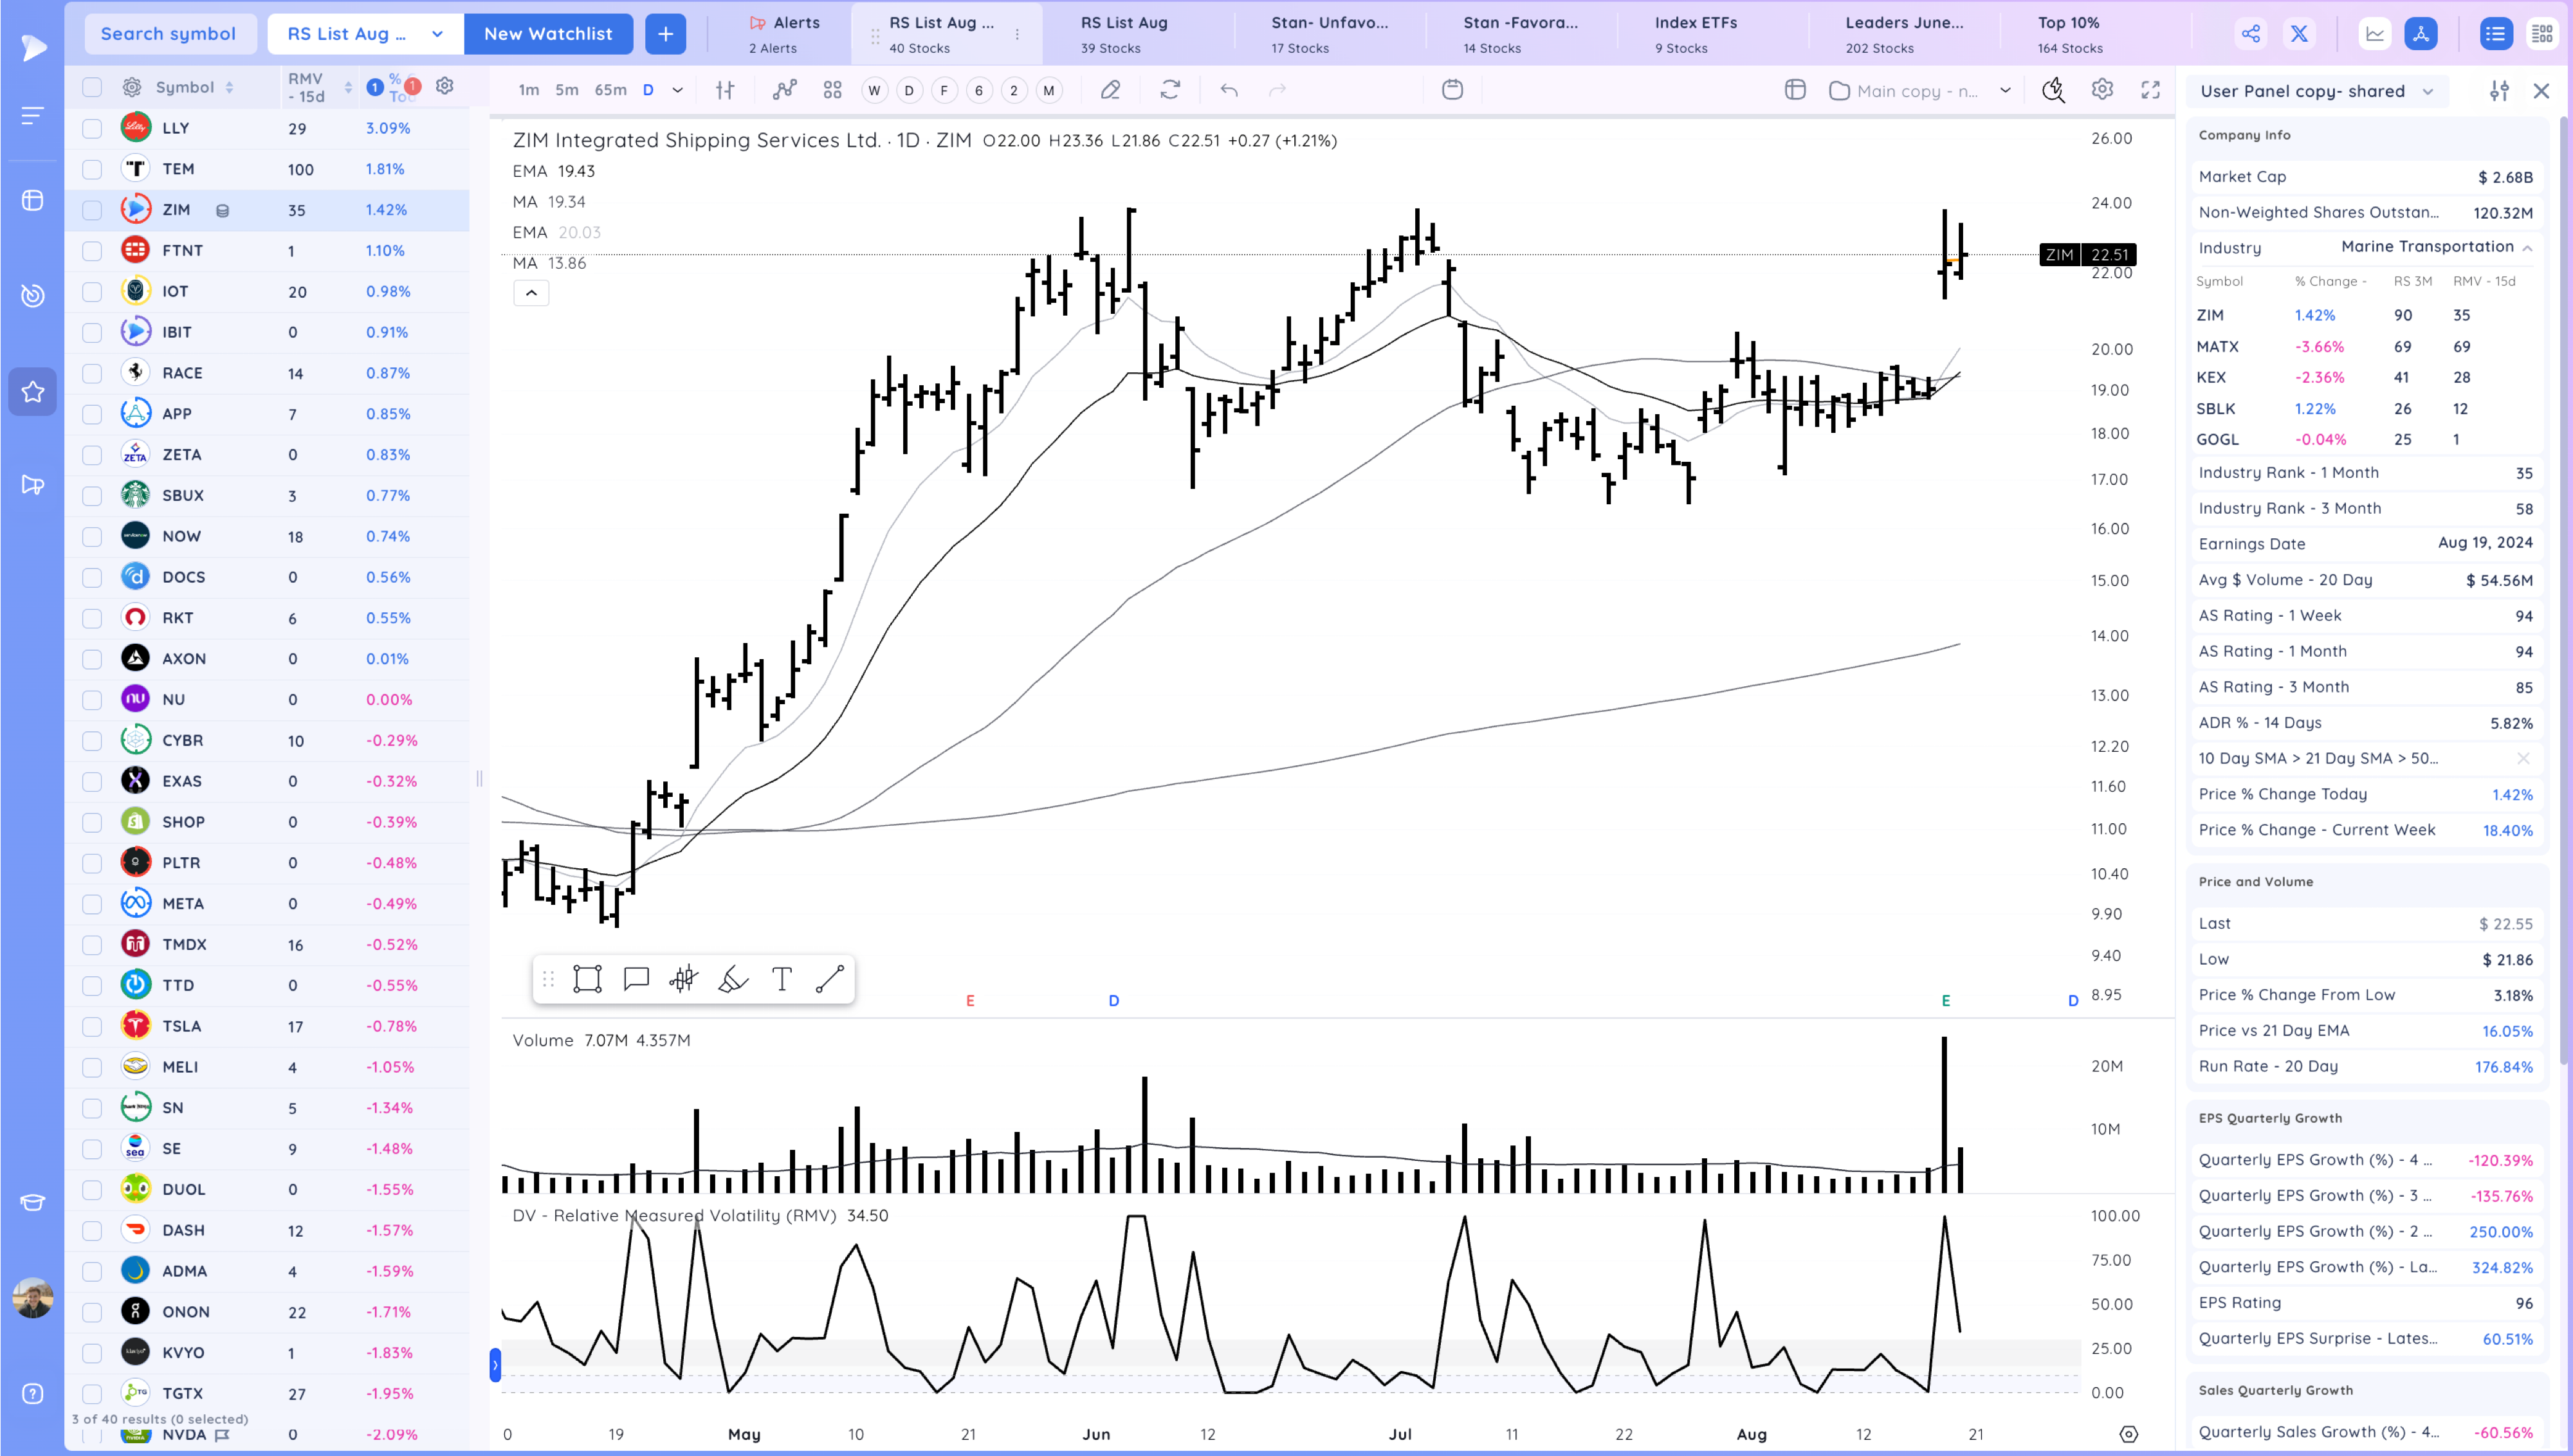
Task: Check the TSLA row checkbox
Action: click(92, 1026)
